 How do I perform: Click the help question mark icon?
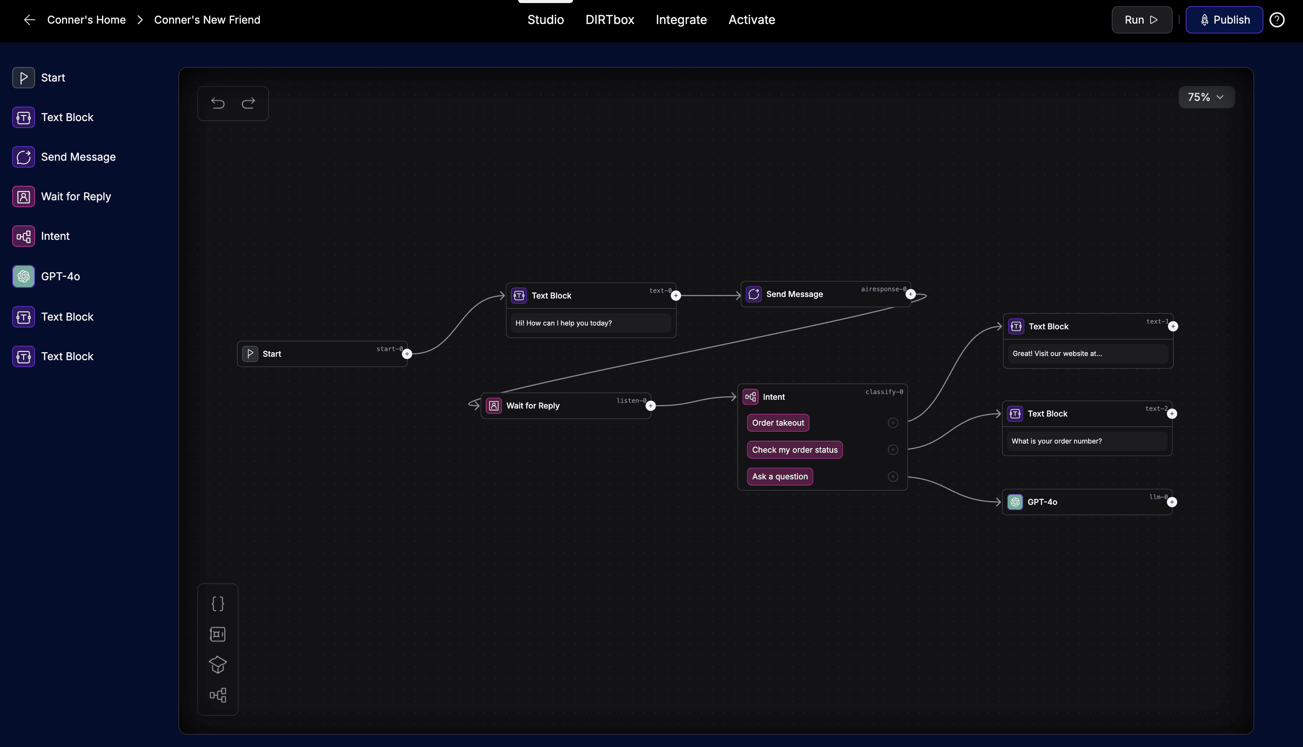coord(1277,19)
